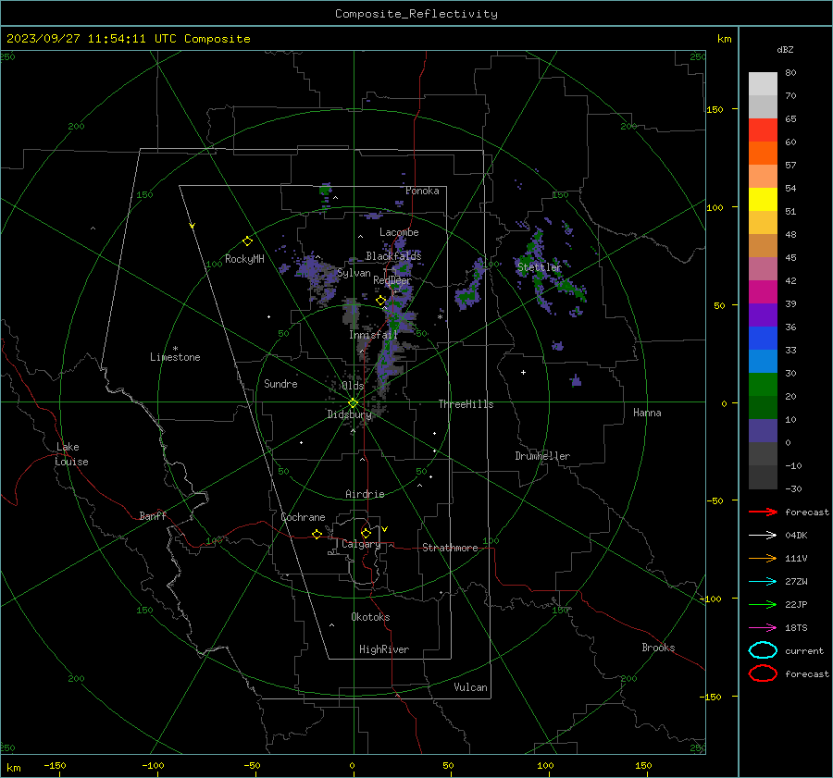The width and height of the screenshot is (833, 778).
Task: Select the pink 42–45 dBZ swatch
Action: point(763,269)
